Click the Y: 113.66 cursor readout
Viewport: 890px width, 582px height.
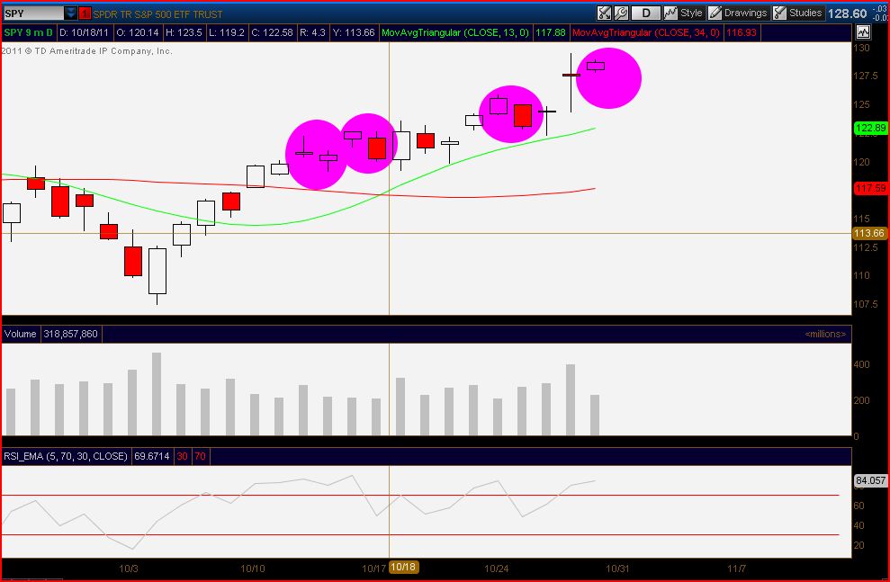point(354,33)
